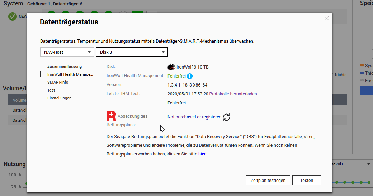Click the Protokolle herunterladen link

(x=233, y=94)
